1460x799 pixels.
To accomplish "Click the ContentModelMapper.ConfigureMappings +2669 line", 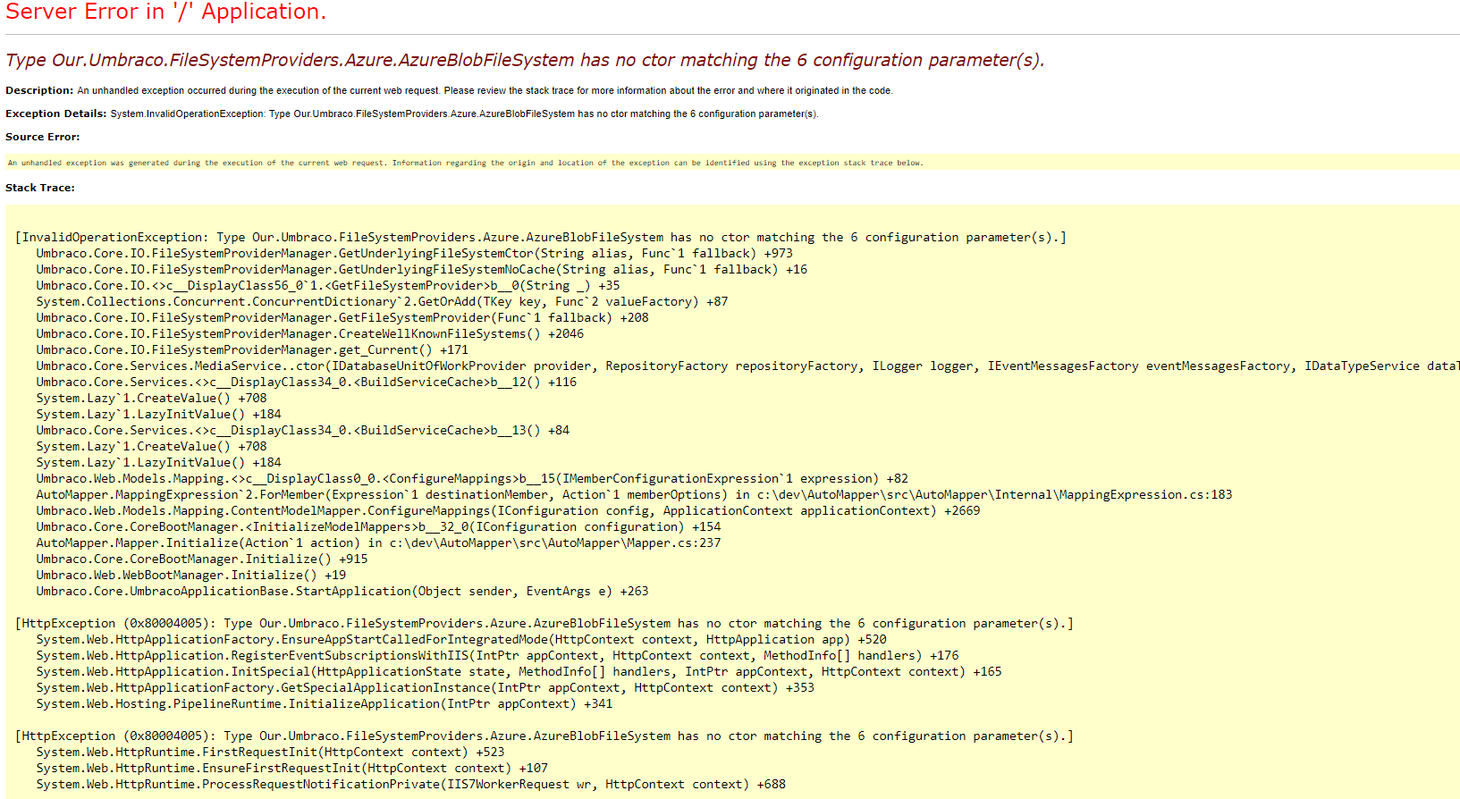I will (x=508, y=510).
